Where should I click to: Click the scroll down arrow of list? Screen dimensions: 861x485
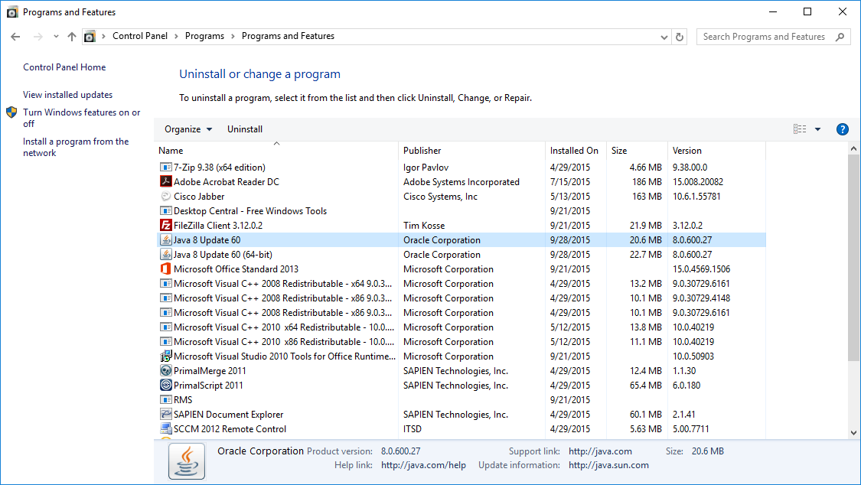(854, 433)
